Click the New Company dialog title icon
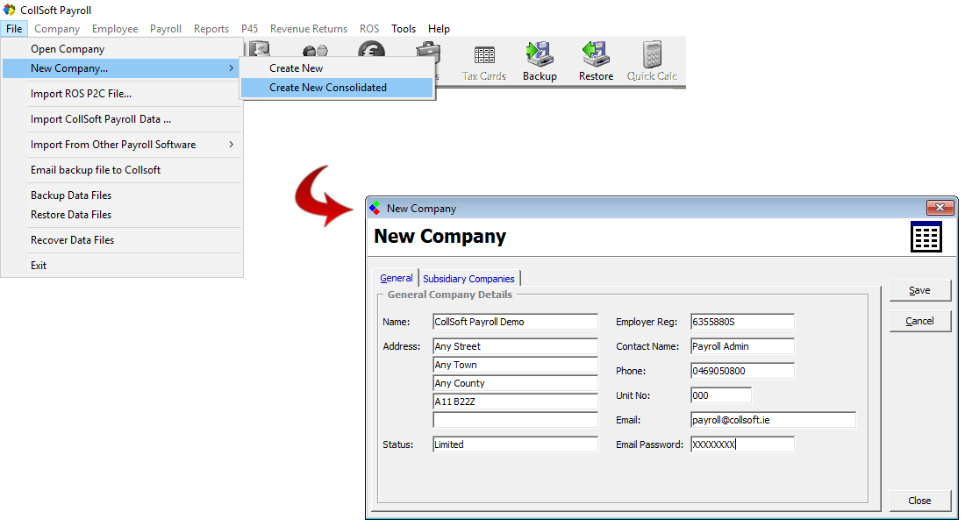Viewport: 965px width, 526px height. tap(375, 209)
